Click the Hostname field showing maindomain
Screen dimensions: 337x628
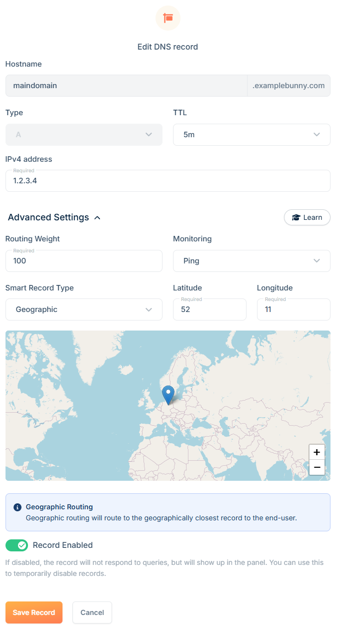[x=125, y=86]
